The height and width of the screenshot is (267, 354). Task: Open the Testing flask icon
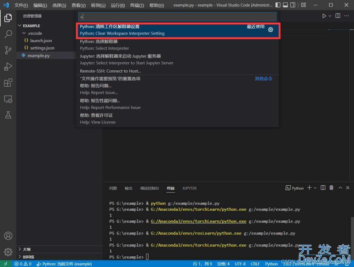tap(8, 115)
